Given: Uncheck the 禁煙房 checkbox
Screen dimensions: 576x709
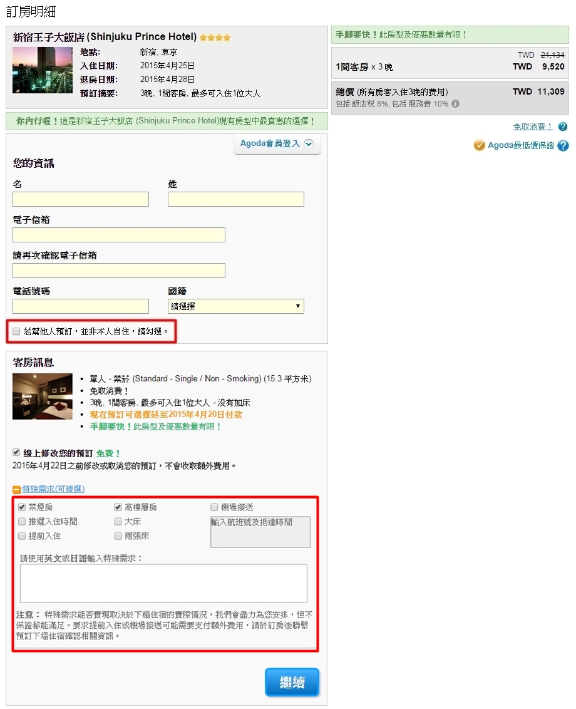Looking at the screenshot, I should click(23, 507).
